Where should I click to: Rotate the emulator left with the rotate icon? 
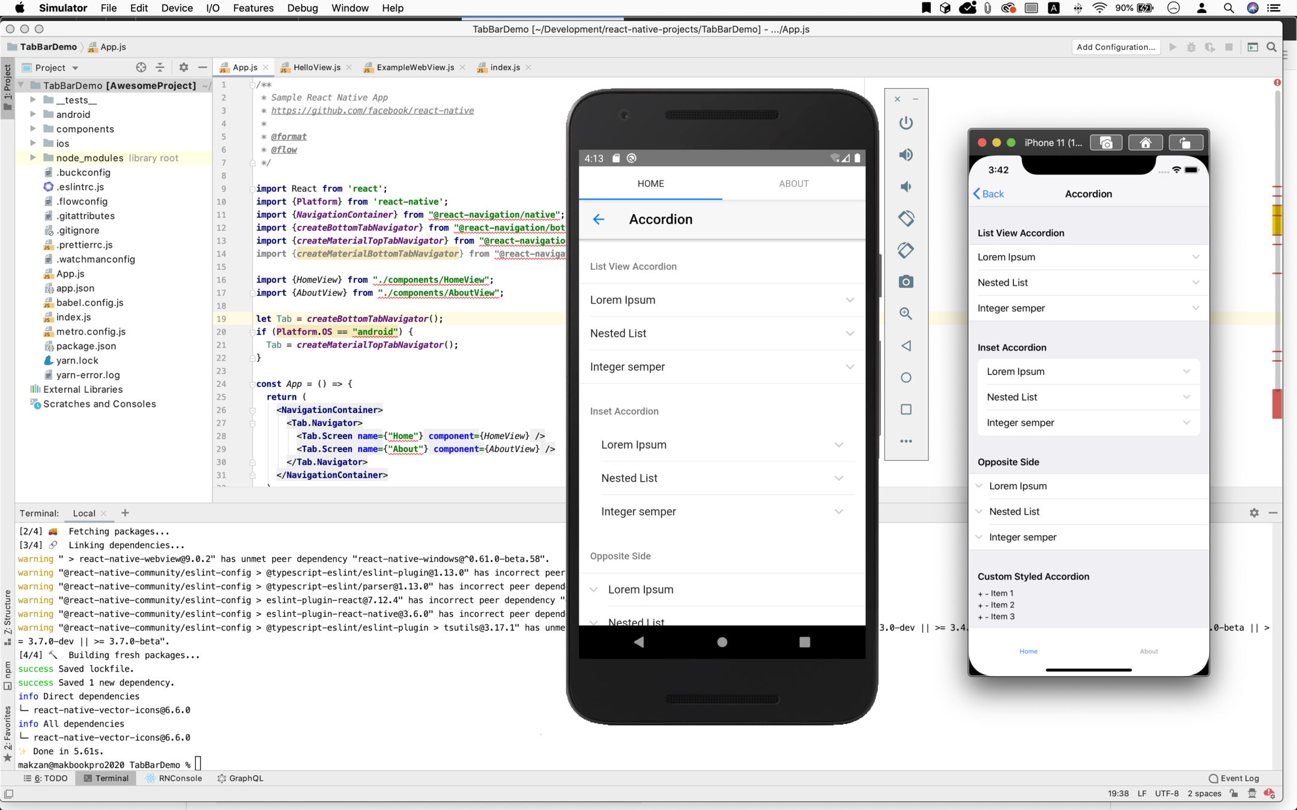point(905,218)
